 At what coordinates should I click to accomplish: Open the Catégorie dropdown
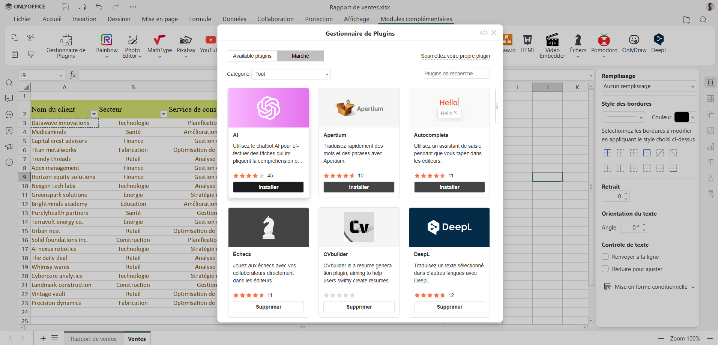291,74
